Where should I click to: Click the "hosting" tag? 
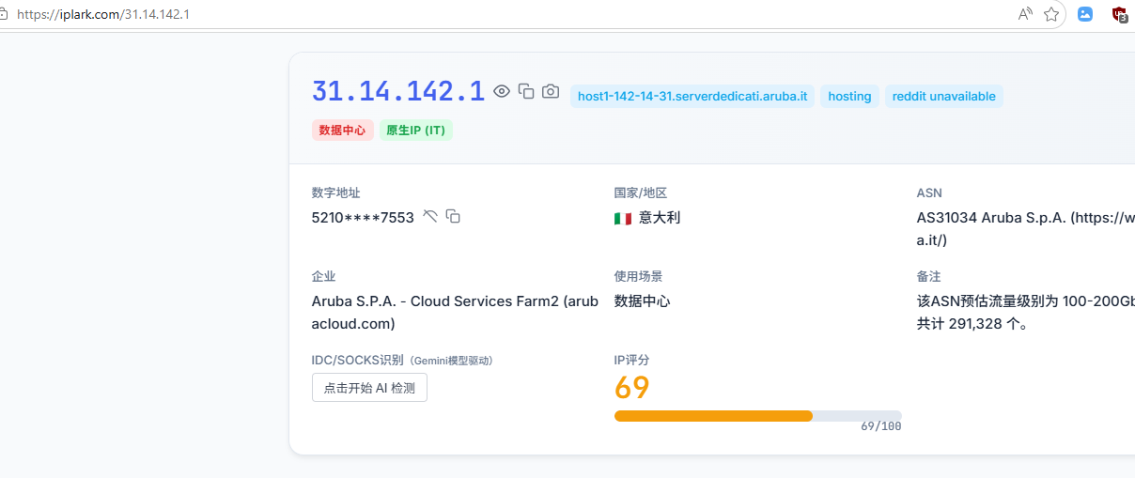pyautogui.click(x=849, y=96)
